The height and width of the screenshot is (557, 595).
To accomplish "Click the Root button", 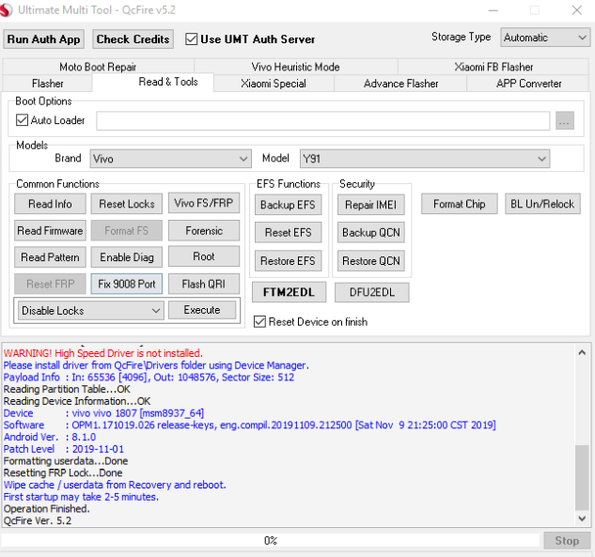I will coord(204,256).
